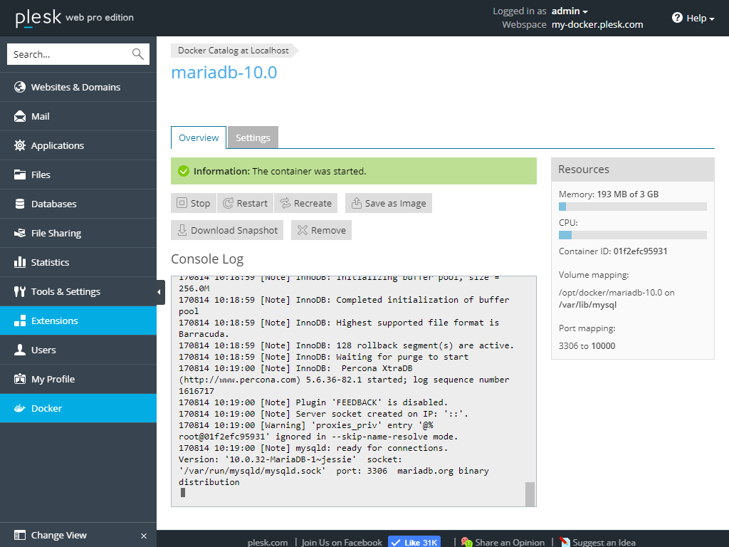Click the green information checkmark icon
The height and width of the screenshot is (547, 729).
(x=184, y=171)
